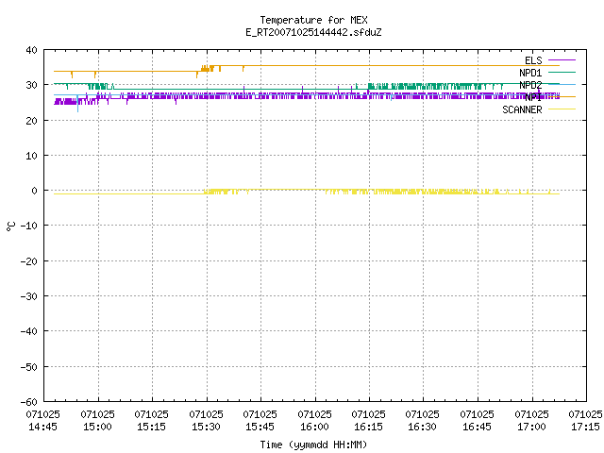
Task: Click the x-axis tick label 14:45
Action: 42,427
